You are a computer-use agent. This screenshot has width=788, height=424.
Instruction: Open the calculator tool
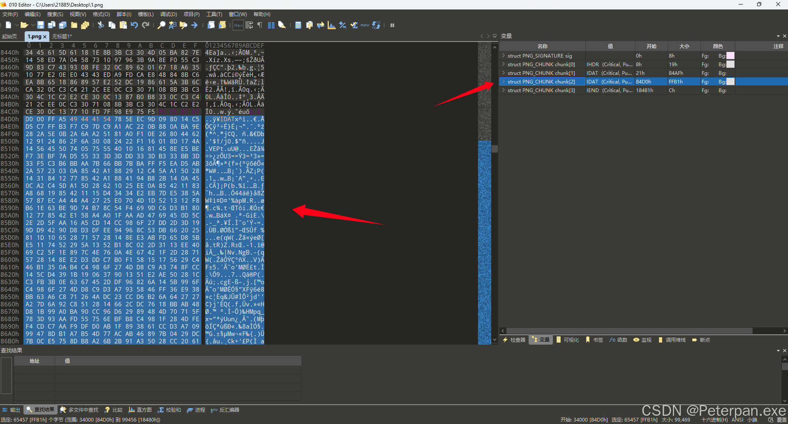click(298, 25)
